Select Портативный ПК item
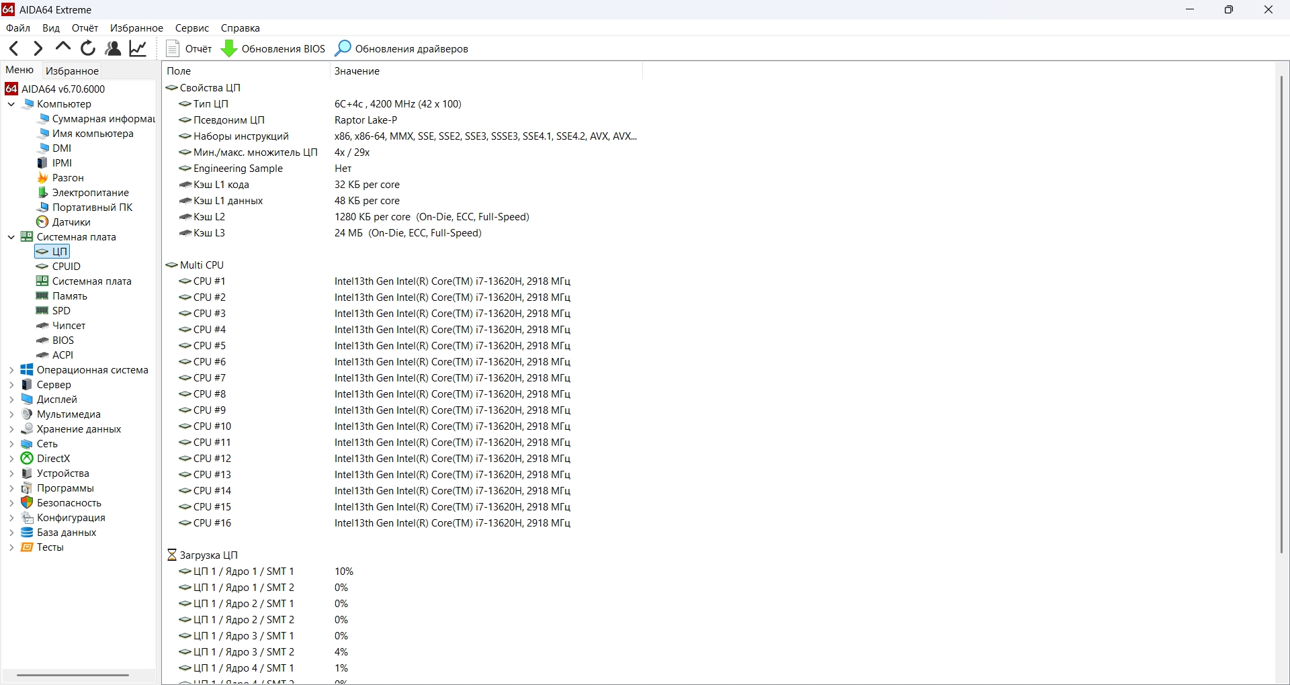1290x685 pixels. 85,208
